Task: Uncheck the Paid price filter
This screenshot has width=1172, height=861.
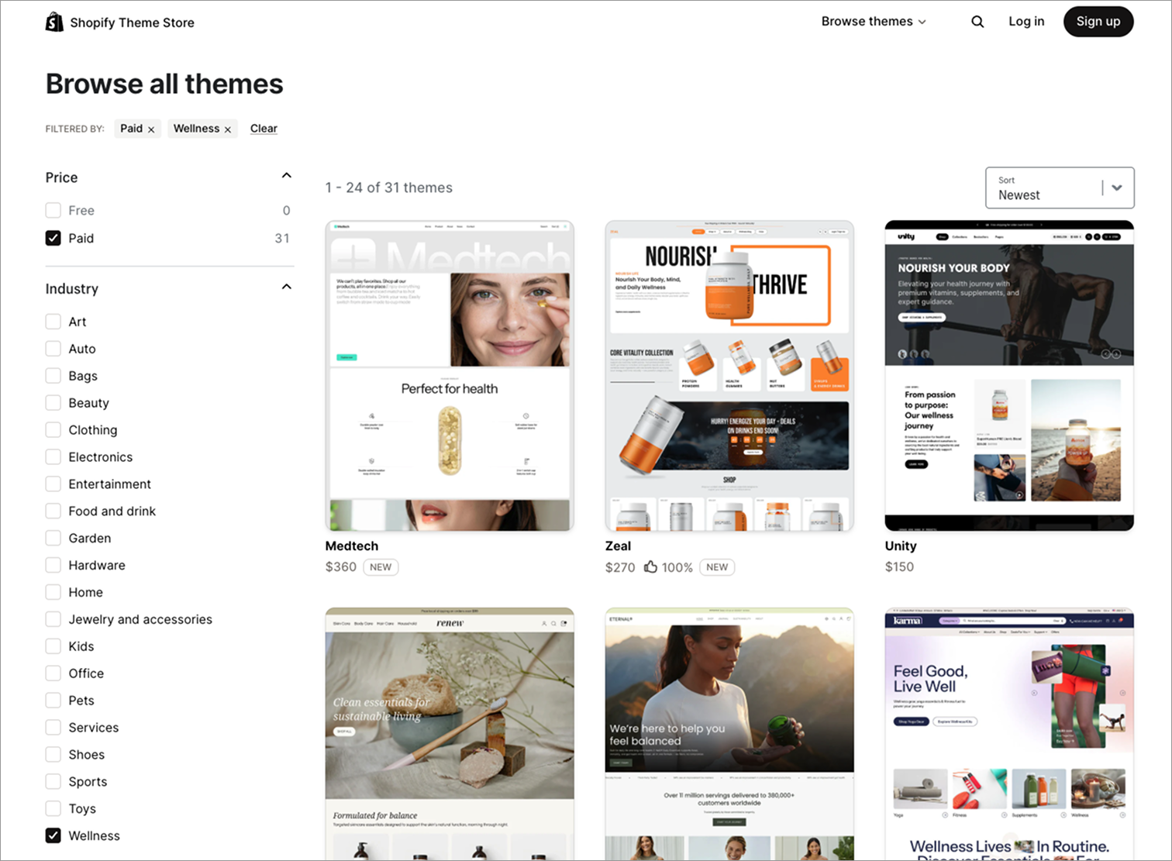Action: click(x=53, y=238)
